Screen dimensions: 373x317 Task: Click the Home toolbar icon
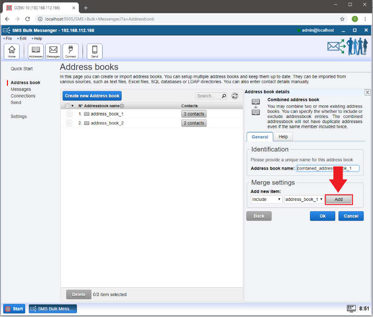coord(12,51)
